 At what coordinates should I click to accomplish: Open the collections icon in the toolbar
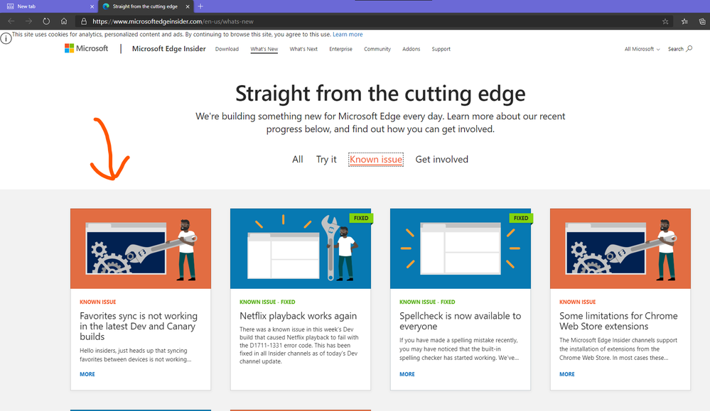pyautogui.click(x=702, y=21)
